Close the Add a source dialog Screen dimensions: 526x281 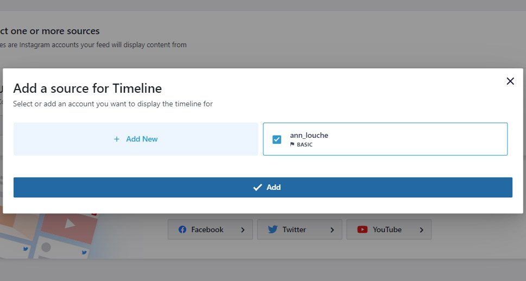pyautogui.click(x=510, y=81)
